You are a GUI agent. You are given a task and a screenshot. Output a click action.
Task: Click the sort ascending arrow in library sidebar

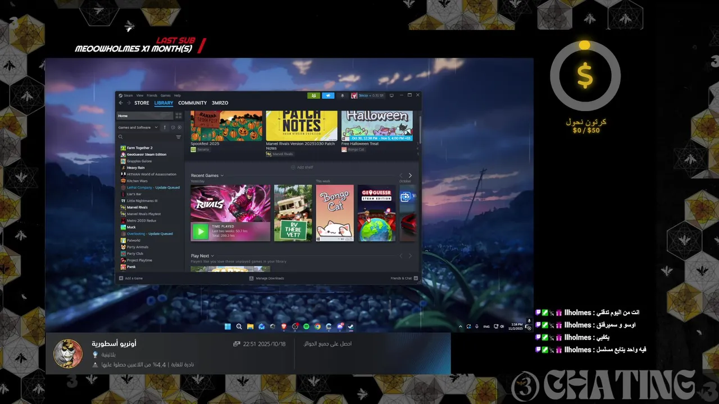[x=165, y=127]
